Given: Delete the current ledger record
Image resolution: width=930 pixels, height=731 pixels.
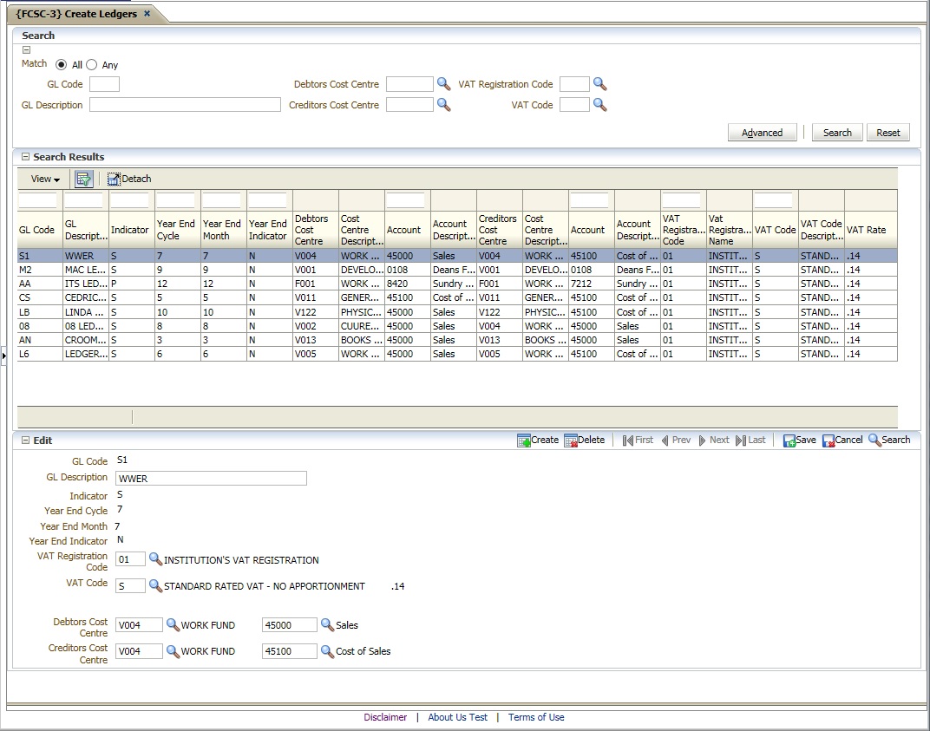Looking at the screenshot, I should coord(585,441).
